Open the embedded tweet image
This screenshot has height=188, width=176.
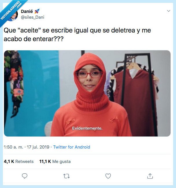87,93
